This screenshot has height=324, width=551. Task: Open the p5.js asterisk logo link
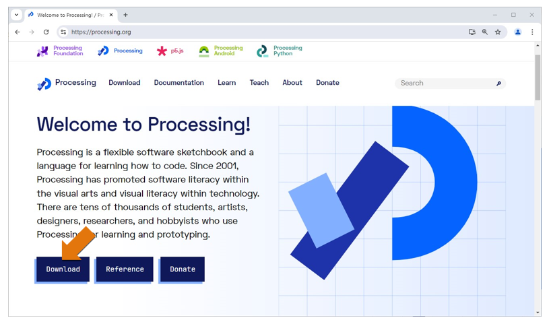[x=162, y=51]
